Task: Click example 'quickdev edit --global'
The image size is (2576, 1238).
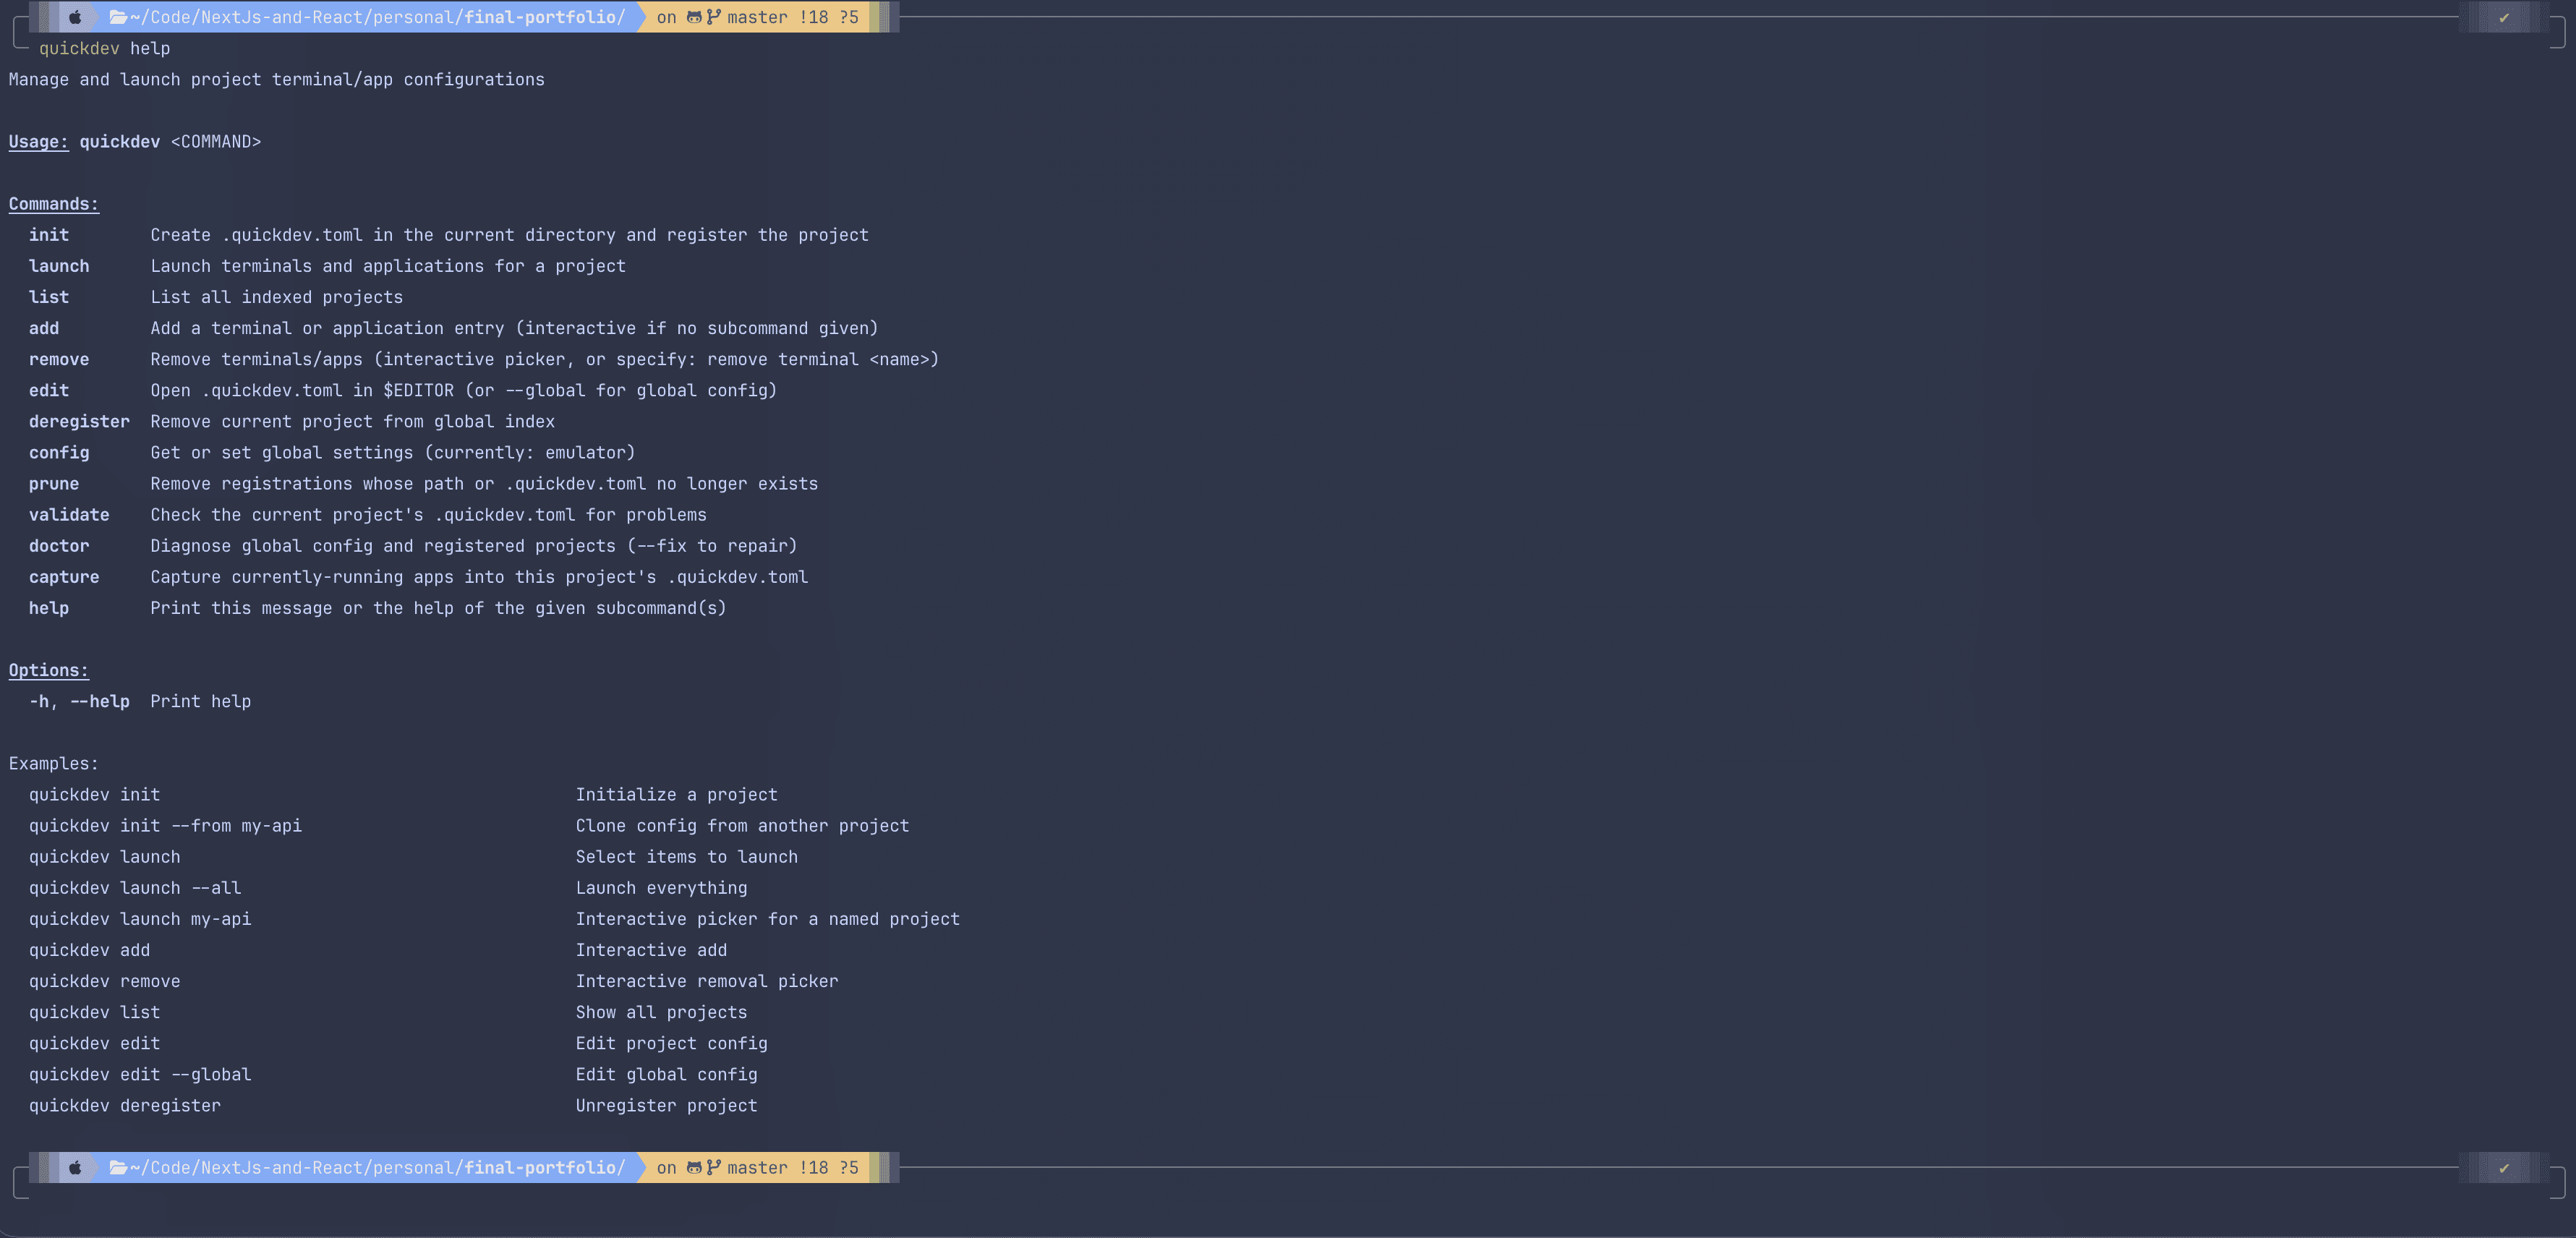Action: click(140, 1074)
